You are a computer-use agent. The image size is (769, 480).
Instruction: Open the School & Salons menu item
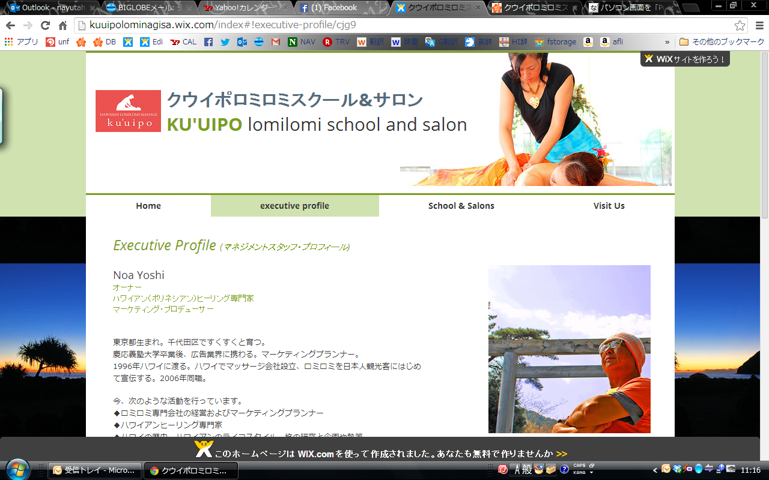[461, 206]
